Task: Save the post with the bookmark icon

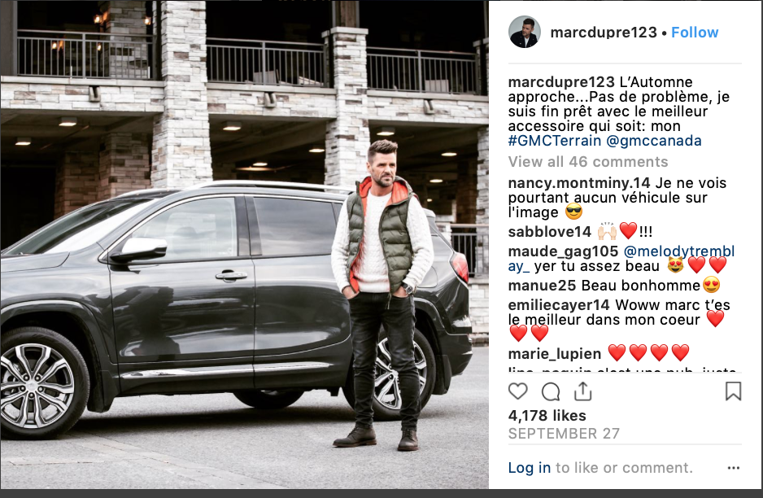Action: [x=734, y=391]
